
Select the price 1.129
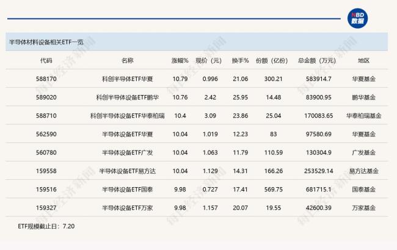[210, 171]
